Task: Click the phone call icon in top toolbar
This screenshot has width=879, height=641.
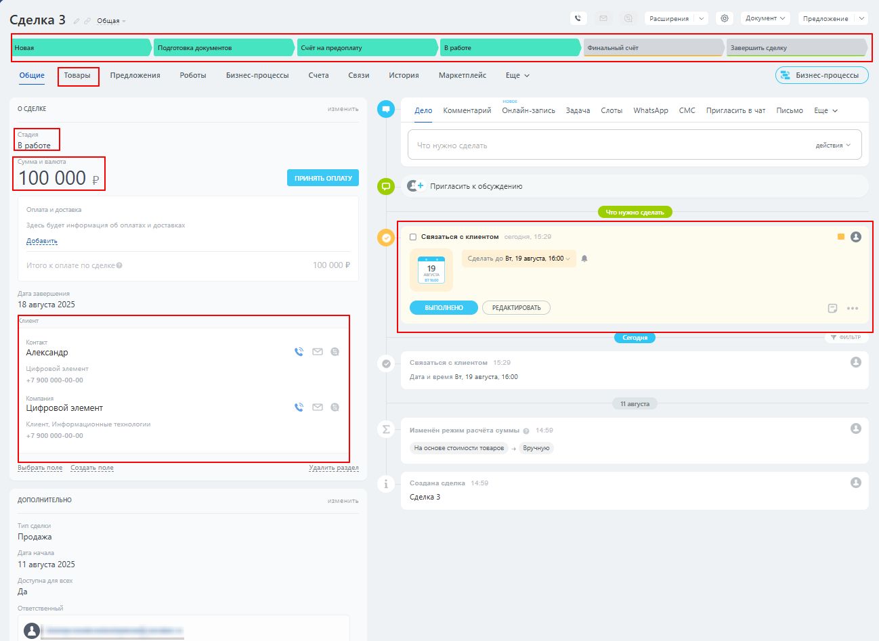Action: pyautogui.click(x=578, y=19)
